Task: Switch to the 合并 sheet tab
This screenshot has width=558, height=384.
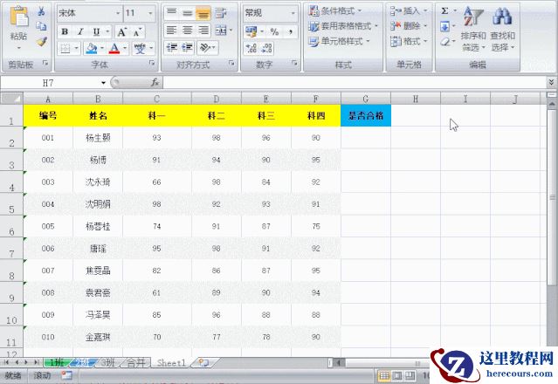Action: coord(136,363)
